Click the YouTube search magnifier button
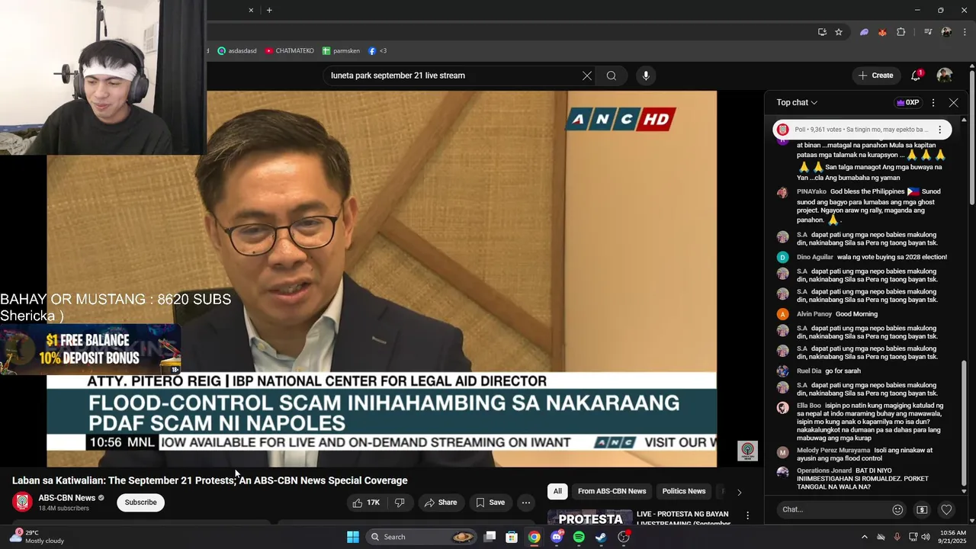This screenshot has height=549, width=976. (x=611, y=75)
